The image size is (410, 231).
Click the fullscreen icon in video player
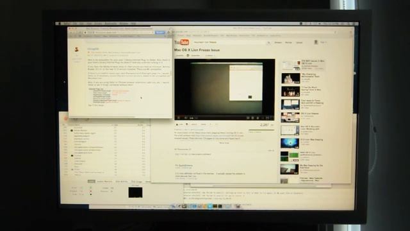[x=272, y=118]
